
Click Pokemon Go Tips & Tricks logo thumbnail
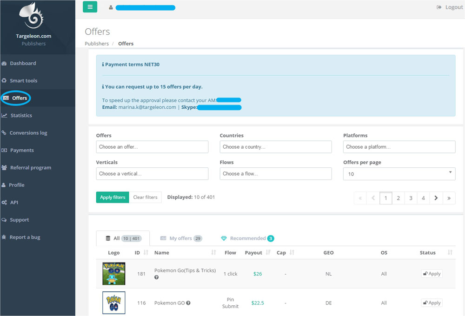point(114,274)
